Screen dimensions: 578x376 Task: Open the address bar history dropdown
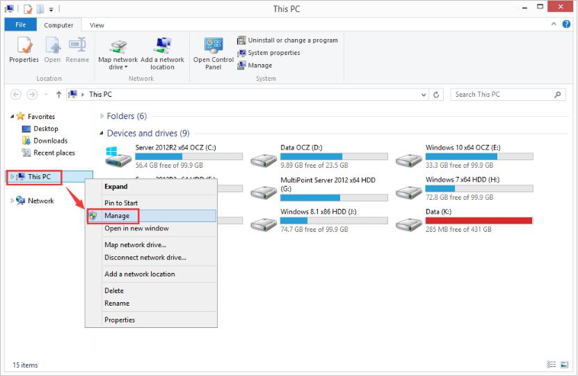point(424,95)
